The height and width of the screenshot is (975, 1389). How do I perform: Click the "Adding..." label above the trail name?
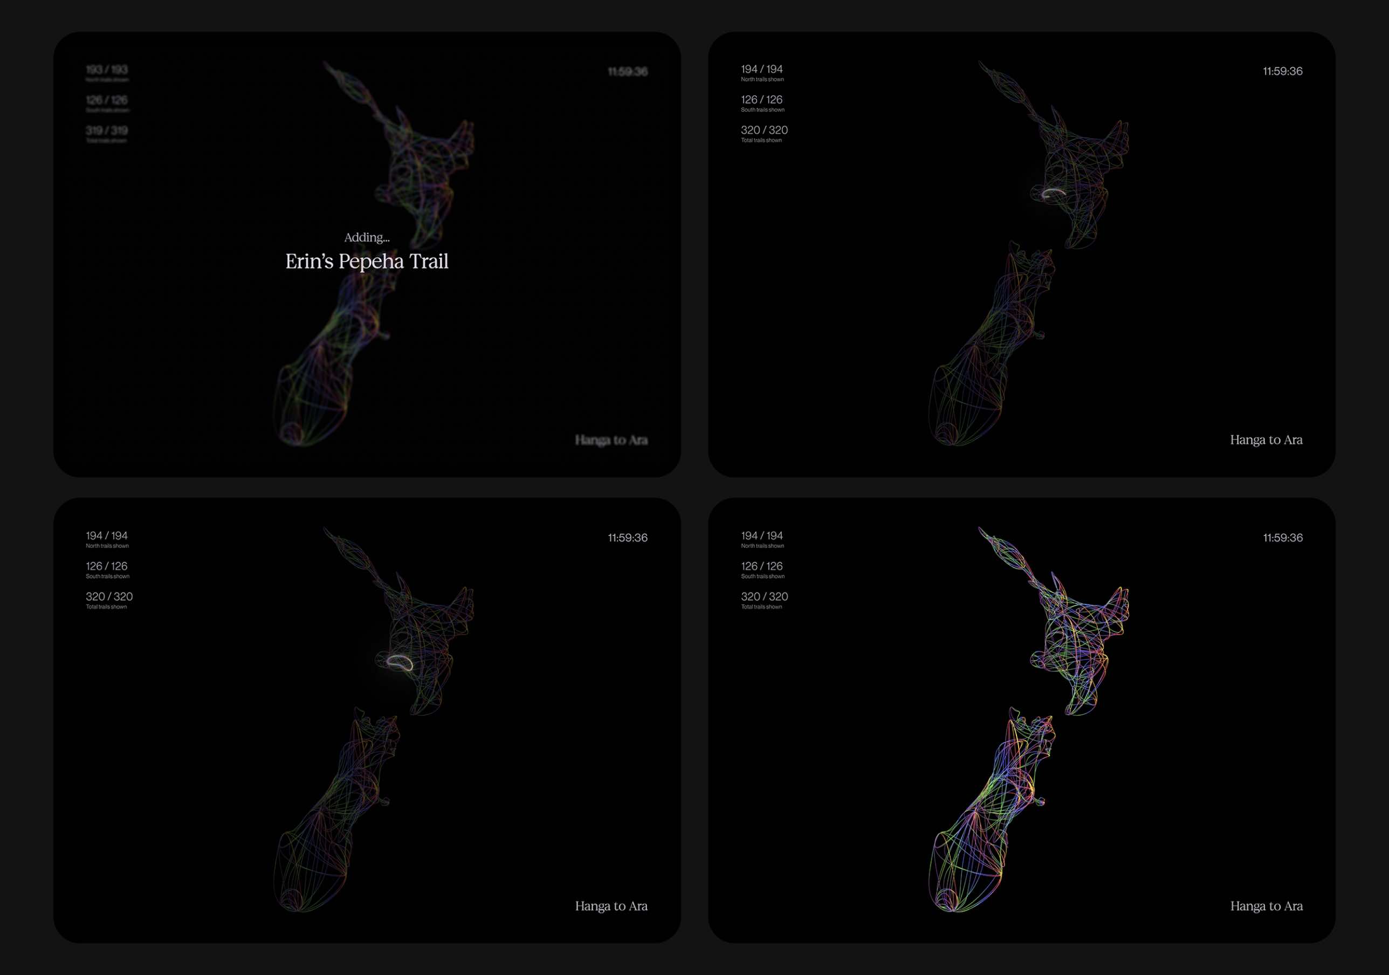coord(367,237)
